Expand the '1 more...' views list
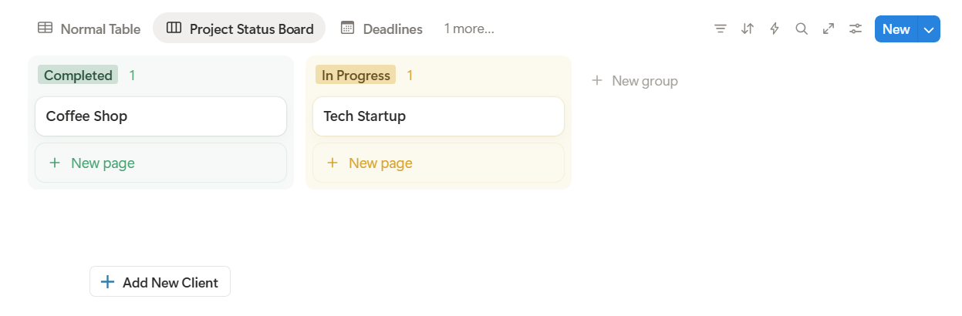The image size is (962, 316). pyautogui.click(x=469, y=29)
